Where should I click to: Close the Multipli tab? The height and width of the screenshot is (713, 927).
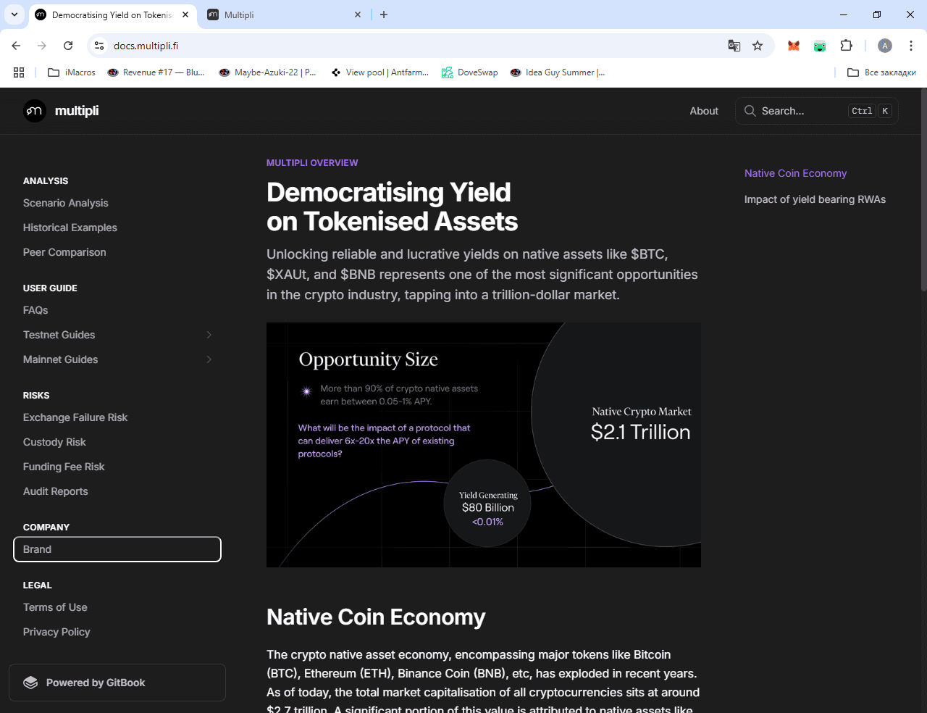358,14
